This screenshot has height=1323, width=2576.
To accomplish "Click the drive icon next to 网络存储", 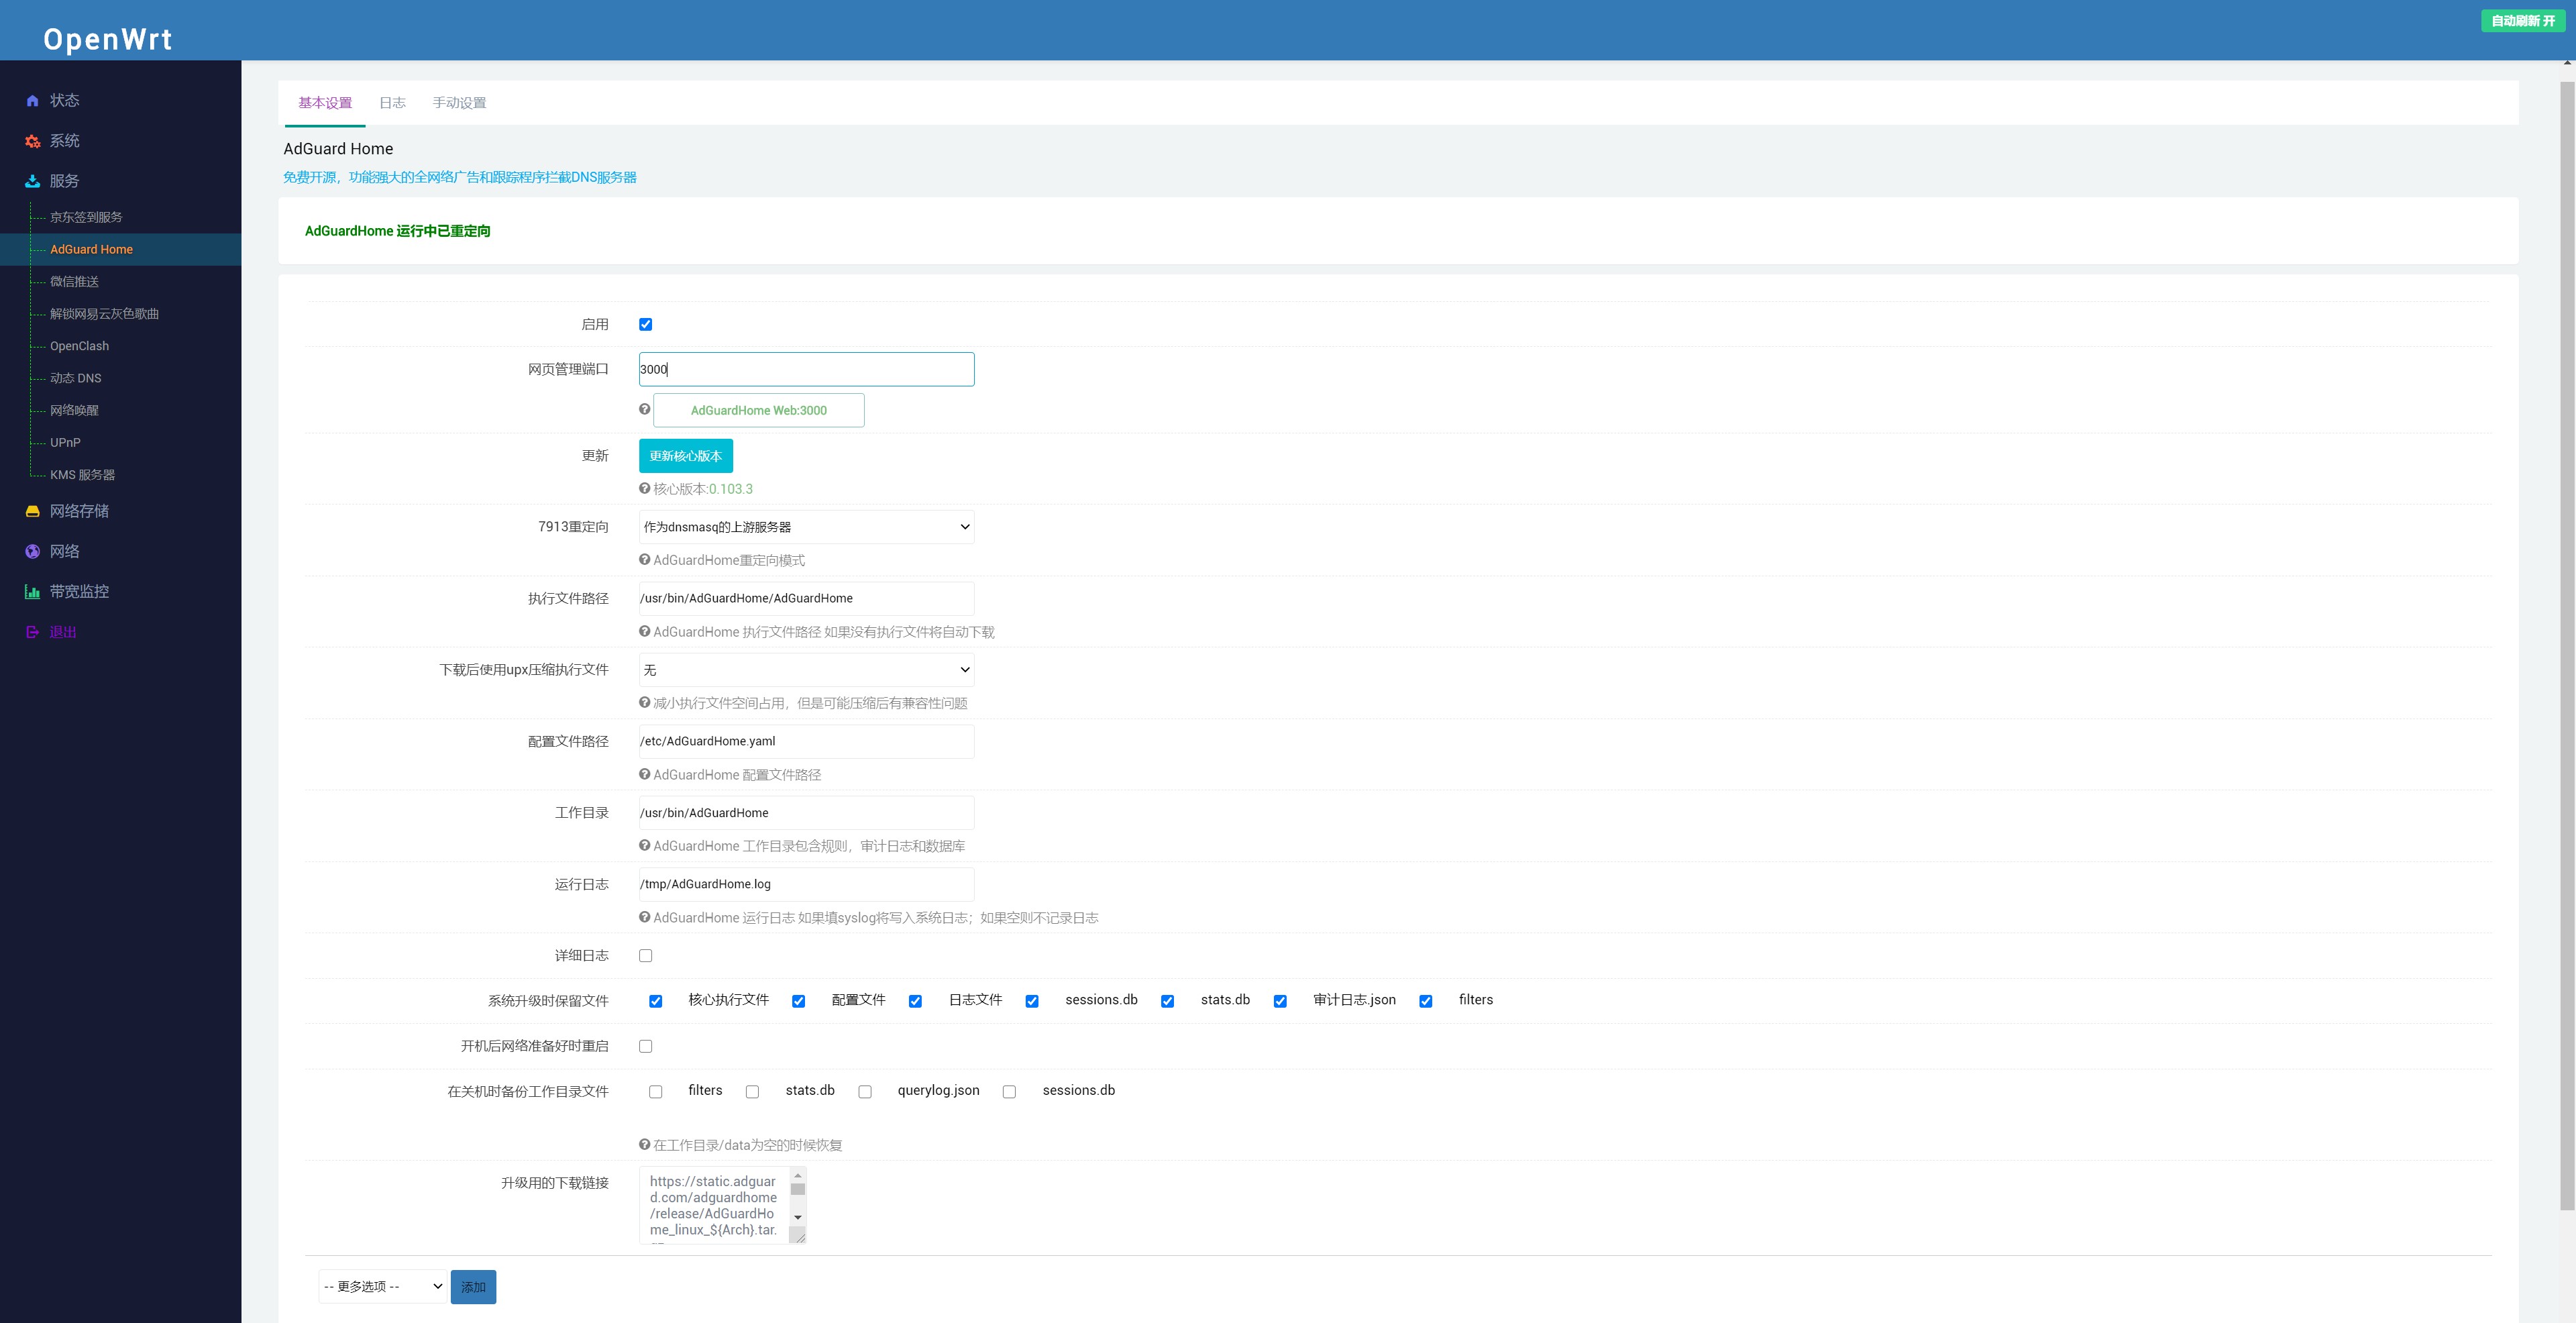I will click(x=33, y=511).
